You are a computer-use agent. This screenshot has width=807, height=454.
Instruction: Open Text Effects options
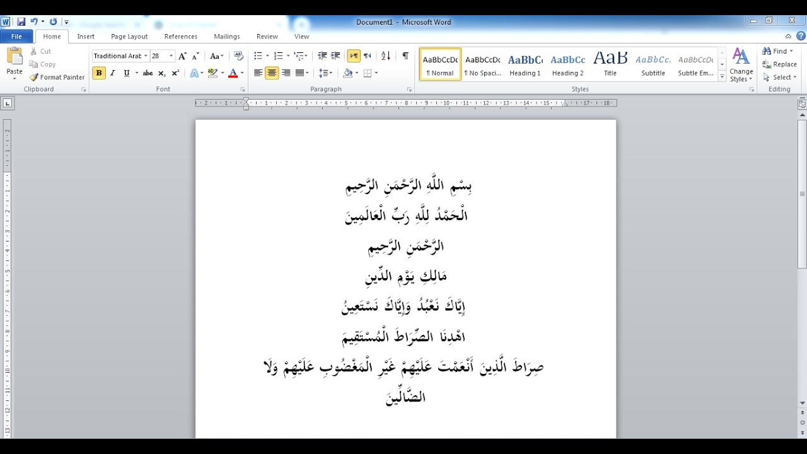pos(196,73)
